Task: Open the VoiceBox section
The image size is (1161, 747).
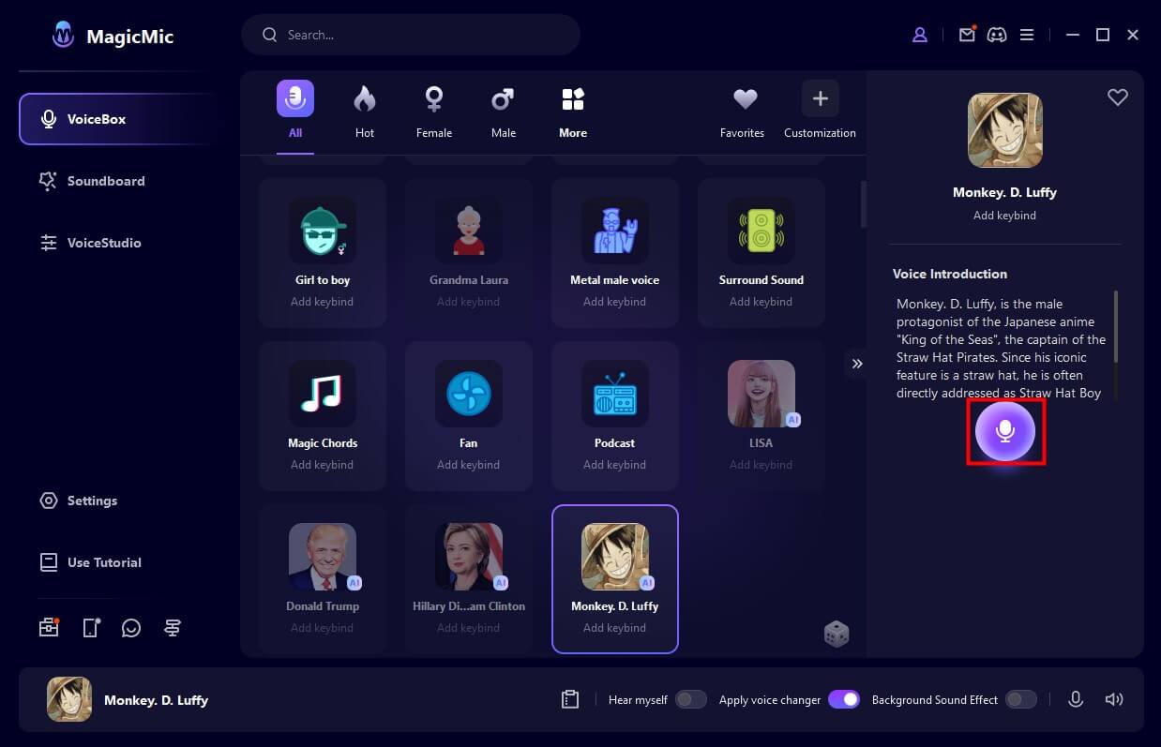Action: coord(117,119)
